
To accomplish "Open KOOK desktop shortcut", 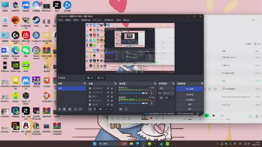I will [26, 67].
